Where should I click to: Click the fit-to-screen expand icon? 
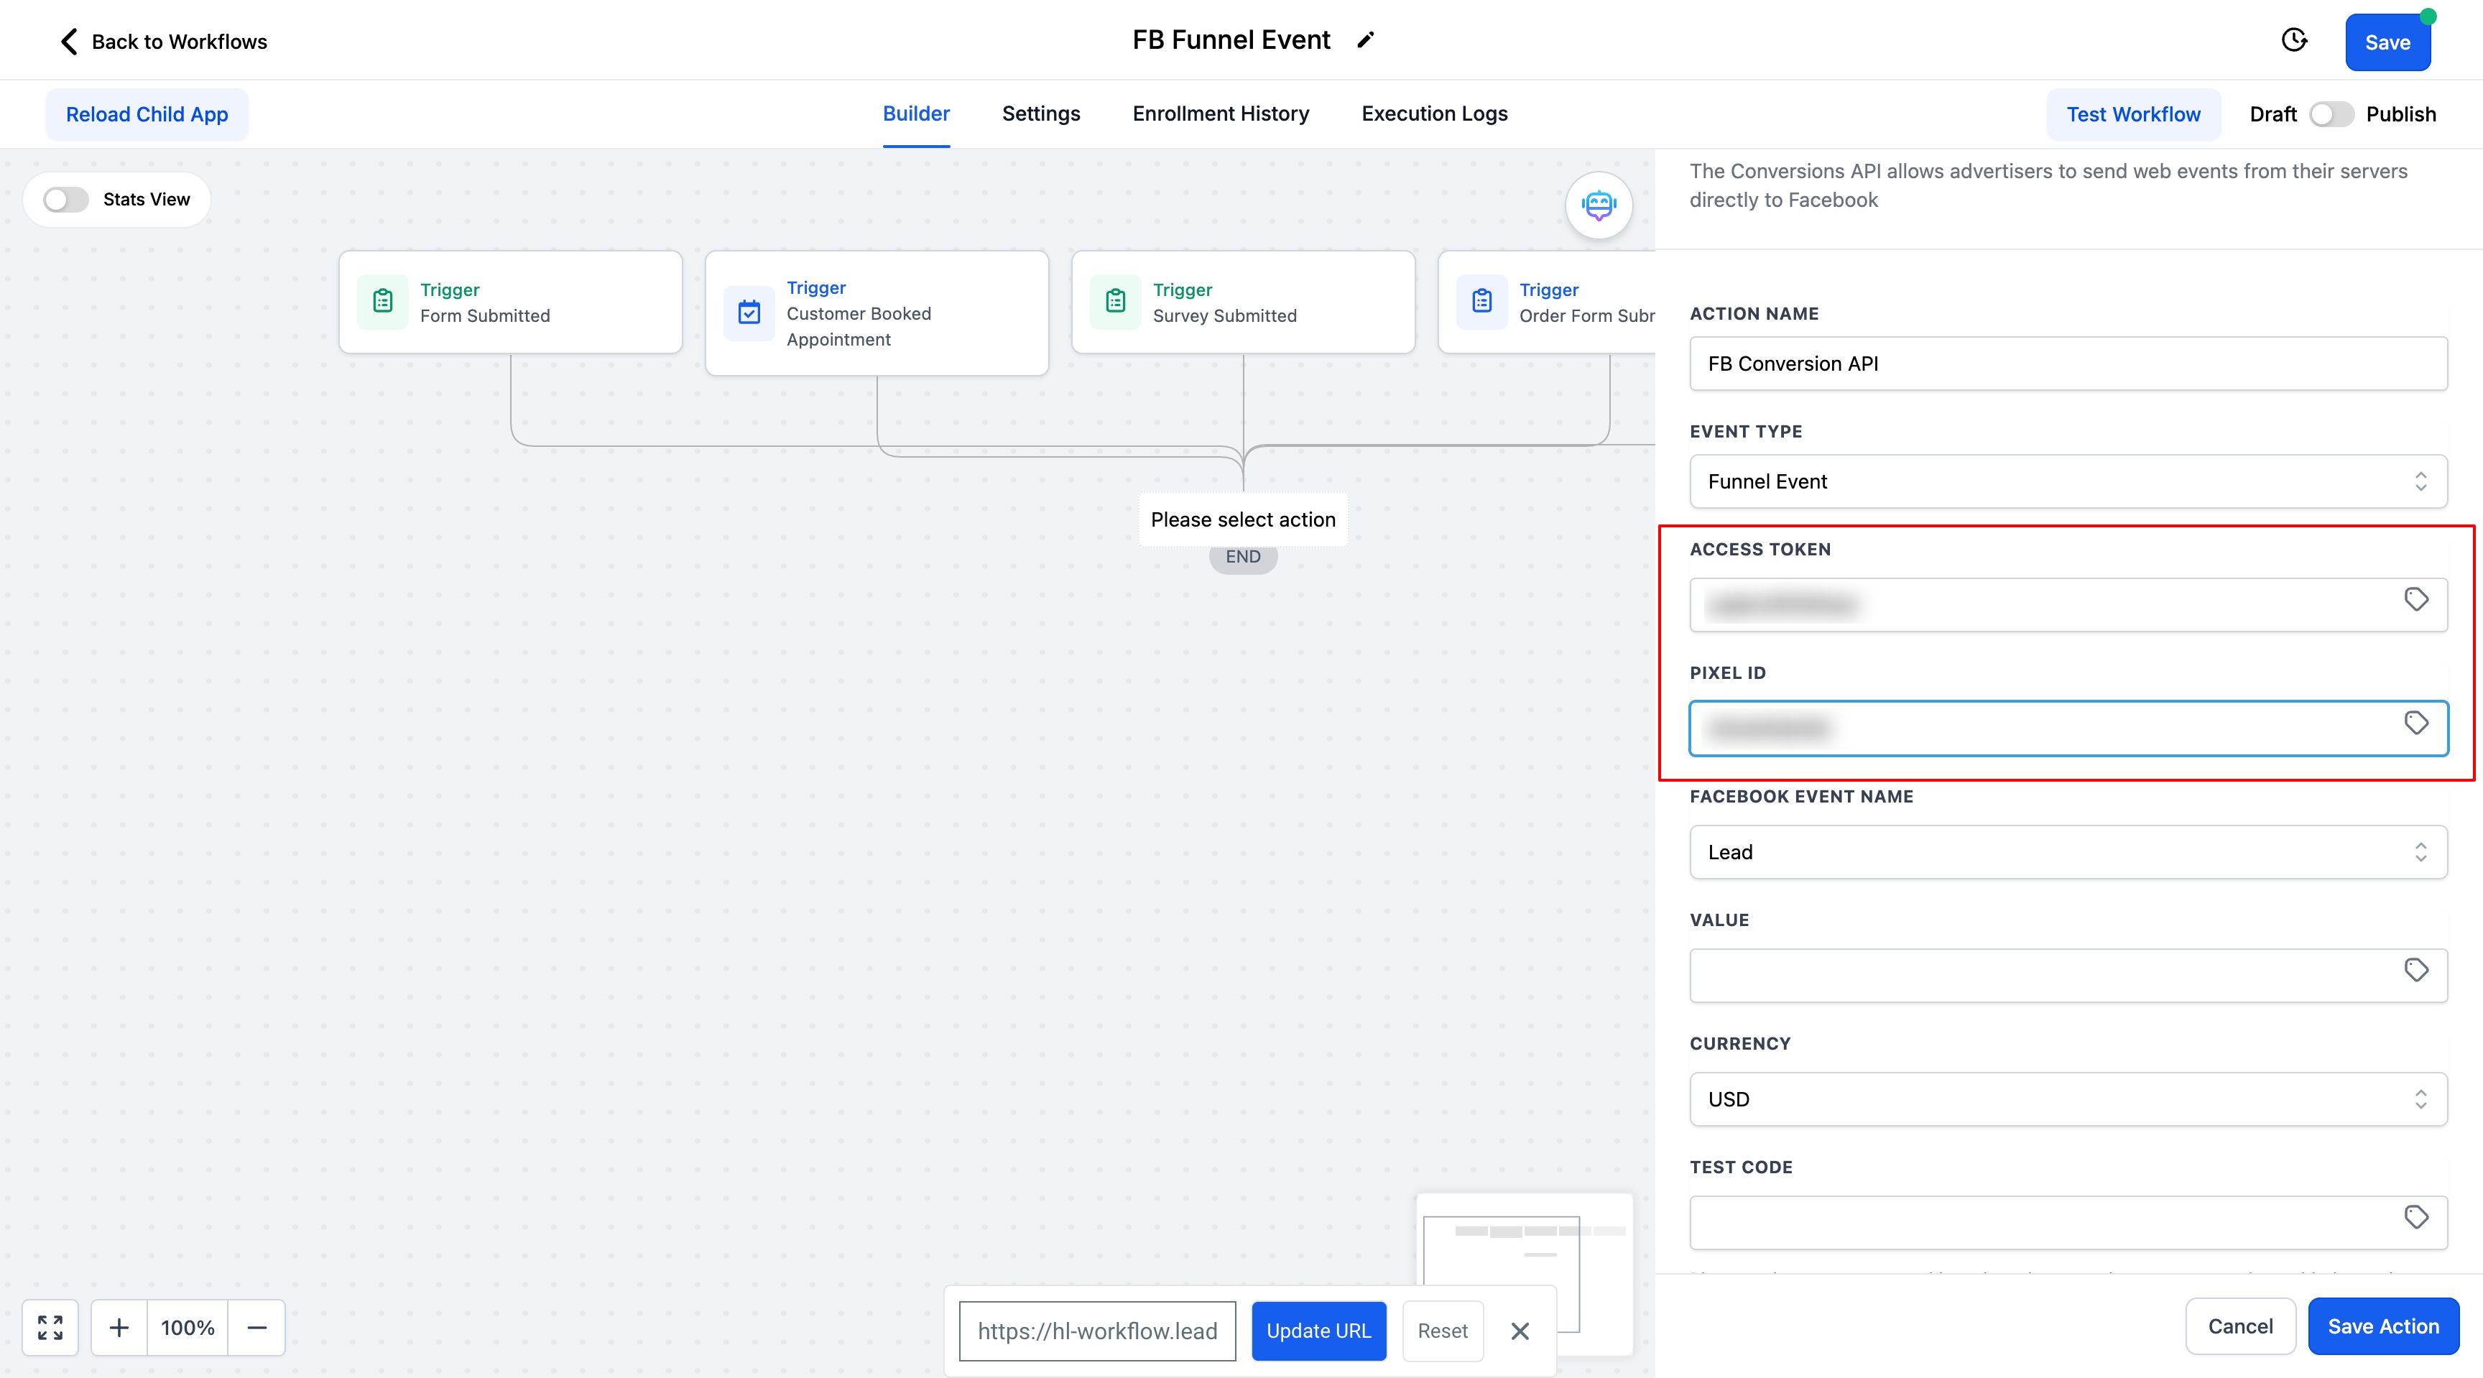pyautogui.click(x=50, y=1328)
